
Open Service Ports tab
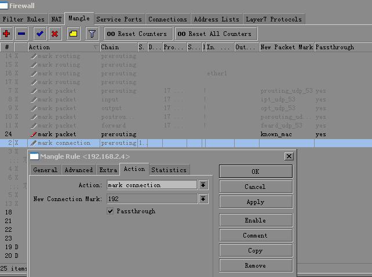(119, 19)
